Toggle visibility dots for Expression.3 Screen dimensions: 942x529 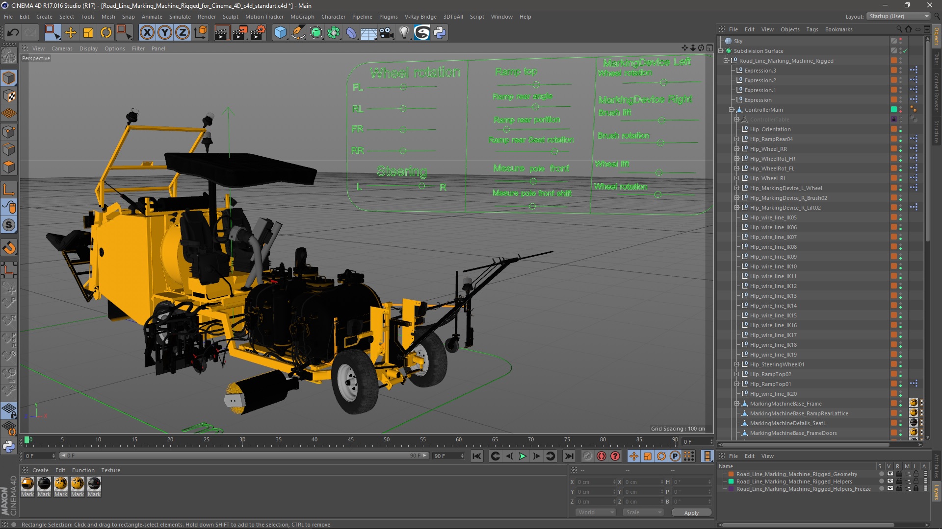[x=900, y=71]
